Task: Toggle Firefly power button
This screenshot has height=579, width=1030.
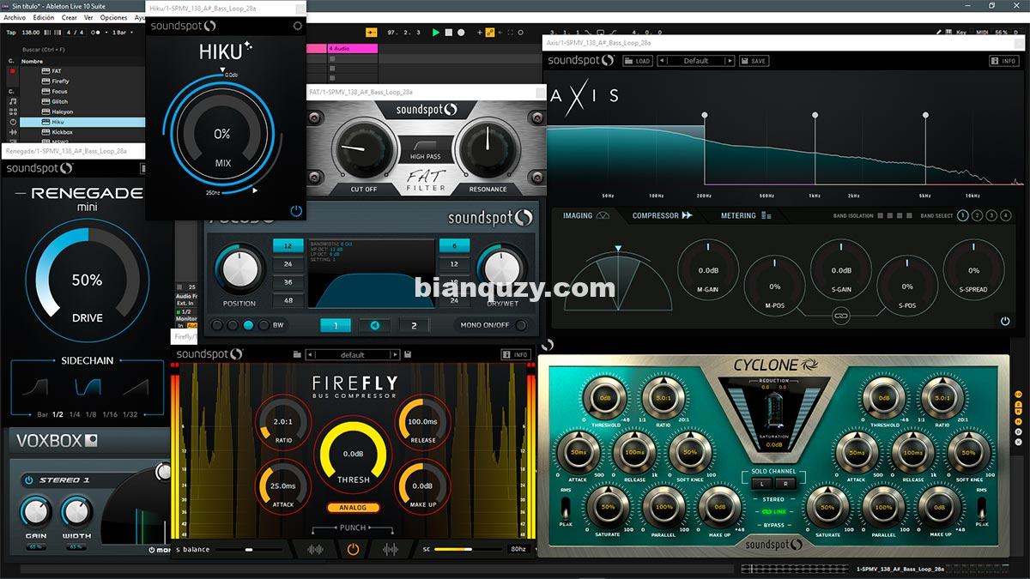Action: pos(353,549)
